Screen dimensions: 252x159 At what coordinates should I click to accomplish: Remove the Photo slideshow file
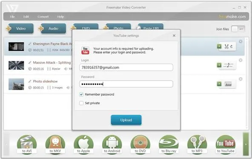click(x=241, y=79)
